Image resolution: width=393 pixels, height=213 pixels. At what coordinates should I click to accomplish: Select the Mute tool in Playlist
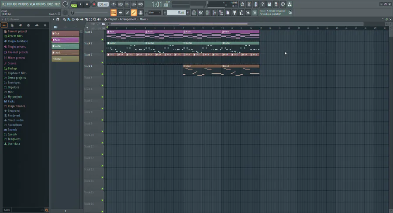point(77,19)
